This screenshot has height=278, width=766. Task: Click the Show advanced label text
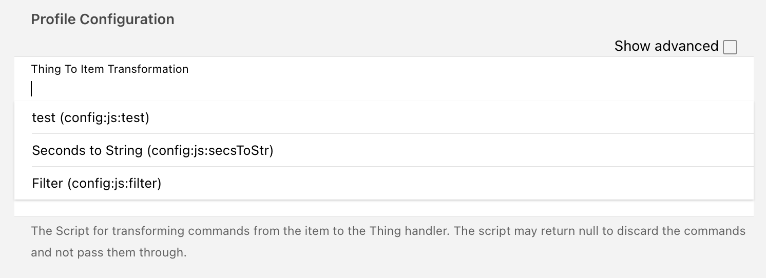(x=666, y=46)
